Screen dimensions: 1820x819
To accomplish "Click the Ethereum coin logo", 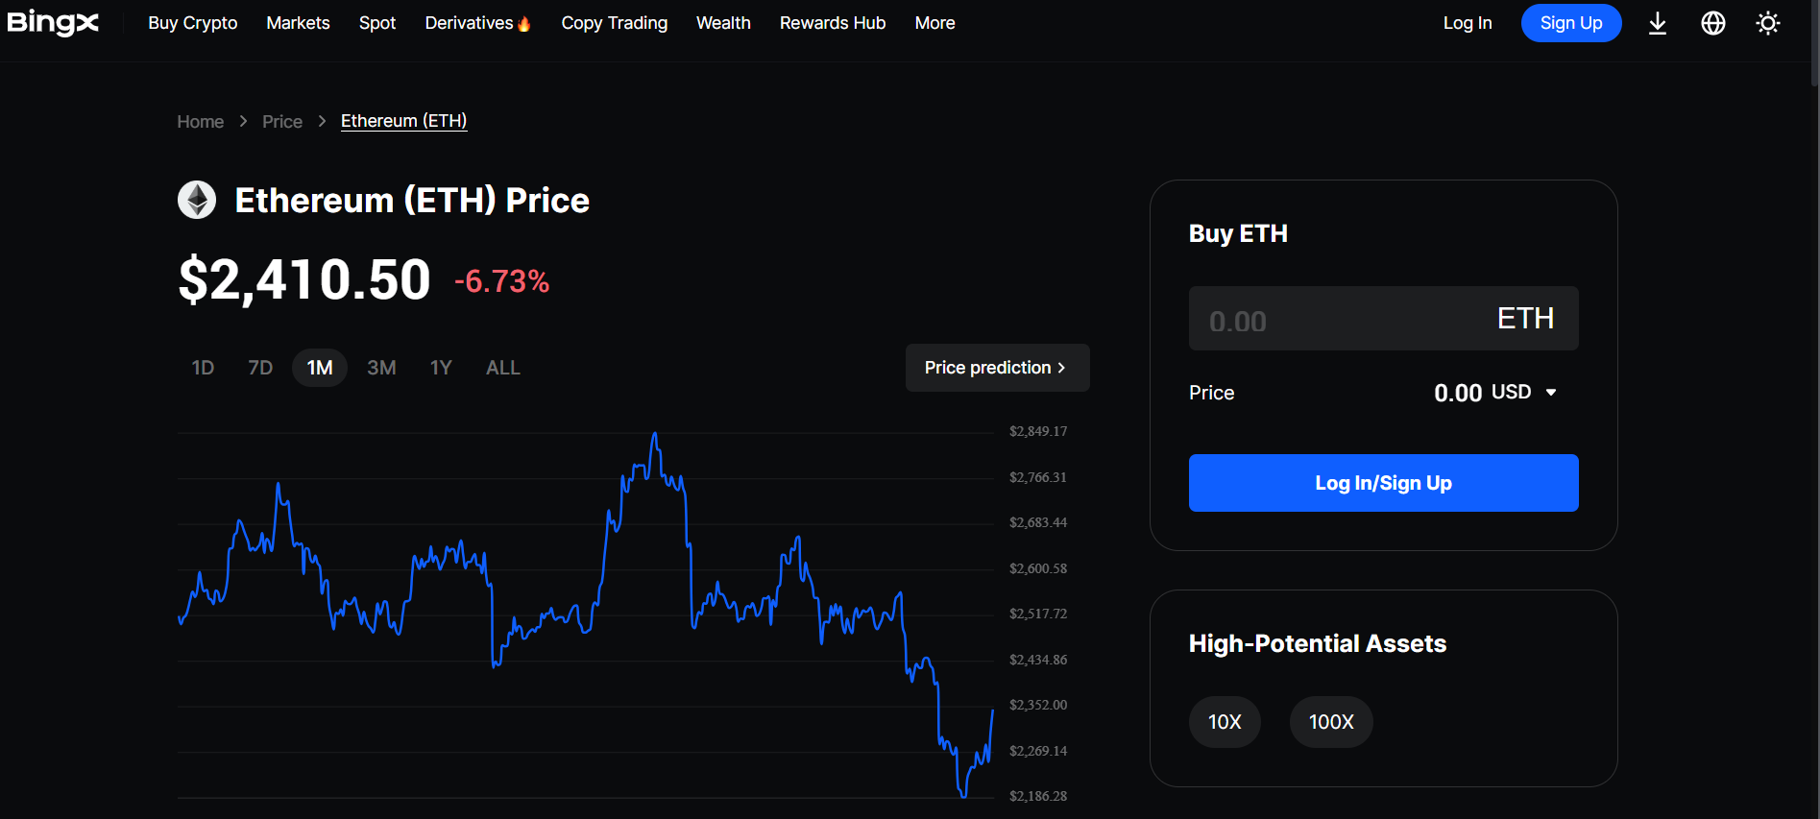I will (x=197, y=200).
